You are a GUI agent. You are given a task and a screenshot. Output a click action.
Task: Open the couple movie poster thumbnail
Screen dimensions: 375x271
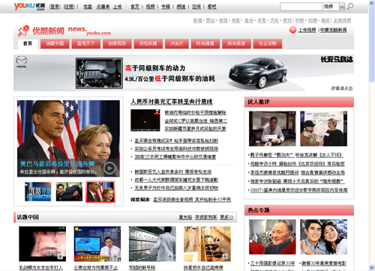324,237
